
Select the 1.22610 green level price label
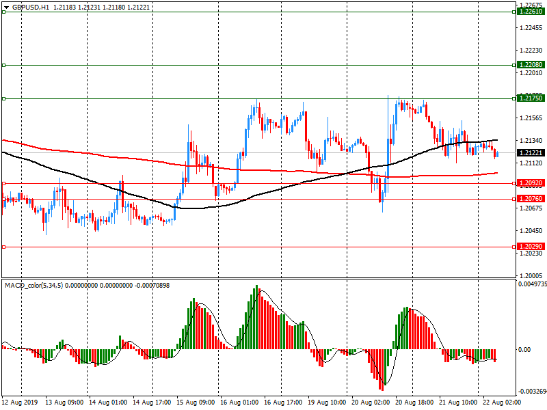pyautogui.click(x=531, y=12)
